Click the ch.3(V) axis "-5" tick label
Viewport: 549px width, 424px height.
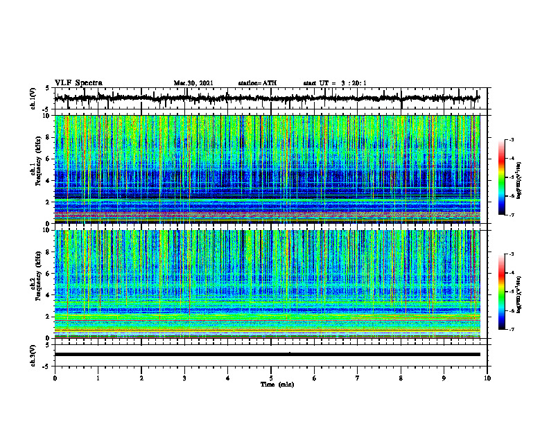(46, 366)
